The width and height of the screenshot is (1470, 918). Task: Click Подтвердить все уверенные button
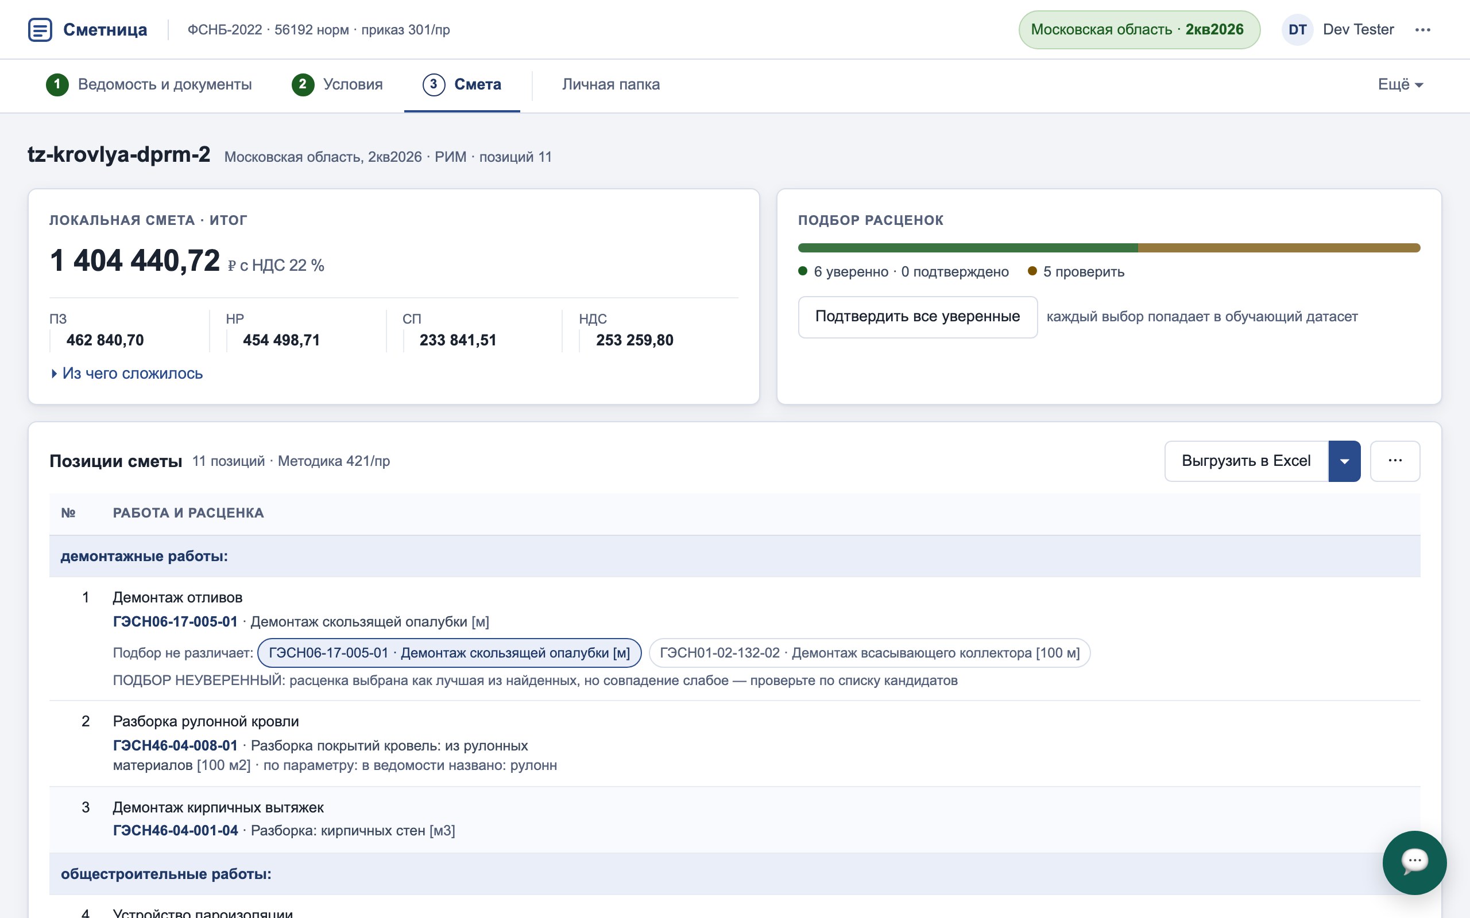pyautogui.click(x=917, y=316)
